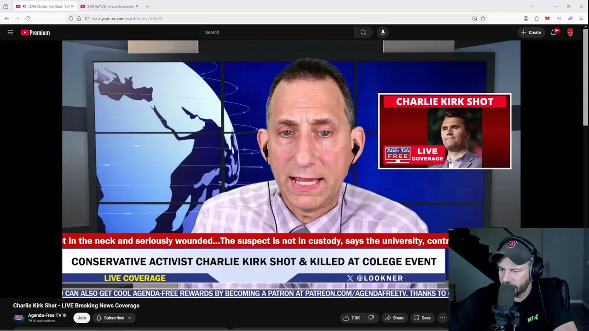The width and height of the screenshot is (589, 331).
Task: Open the Firefox View icon in tab bar
Action: pos(6,6)
